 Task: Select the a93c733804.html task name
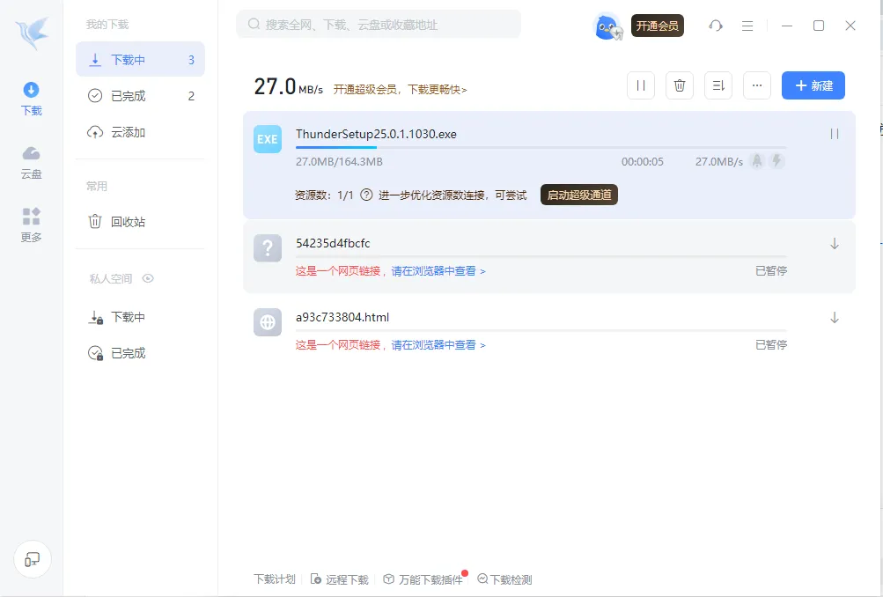(342, 317)
